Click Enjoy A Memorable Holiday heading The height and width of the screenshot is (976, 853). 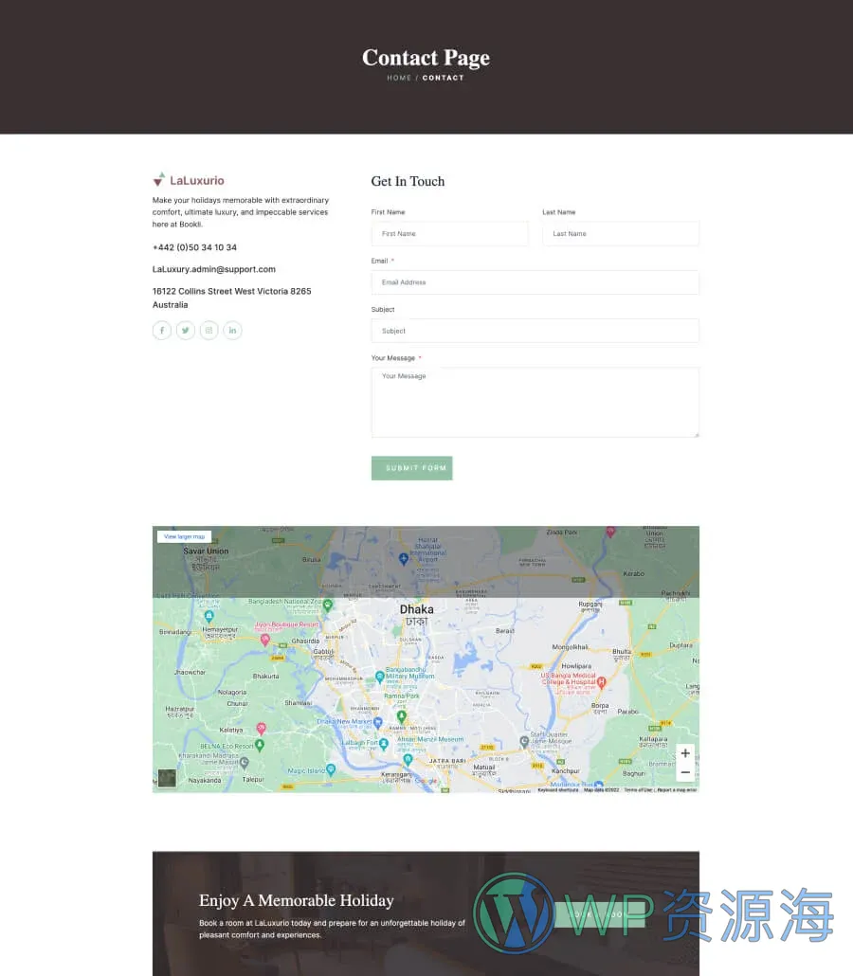(x=297, y=900)
